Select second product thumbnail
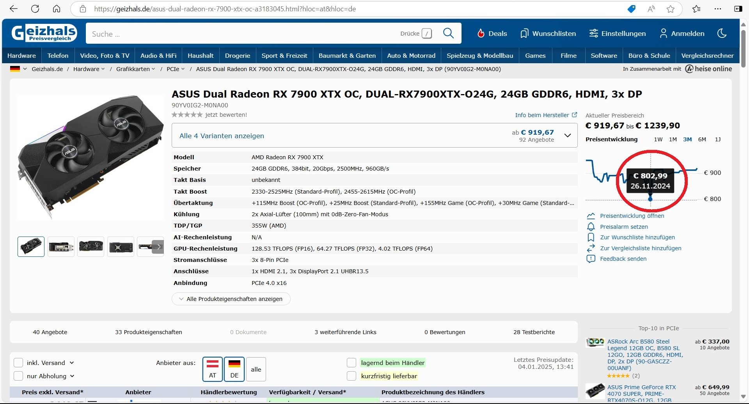Viewport: 749px width, 404px height. tap(61, 247)
